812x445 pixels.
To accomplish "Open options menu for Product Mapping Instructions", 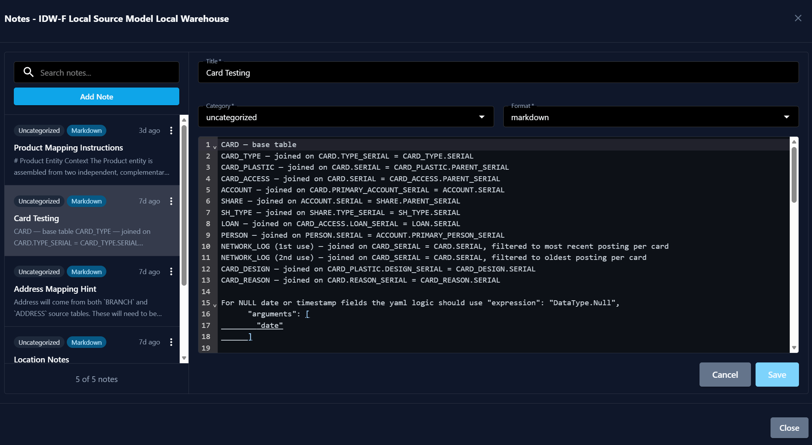I will coord(171,131).
